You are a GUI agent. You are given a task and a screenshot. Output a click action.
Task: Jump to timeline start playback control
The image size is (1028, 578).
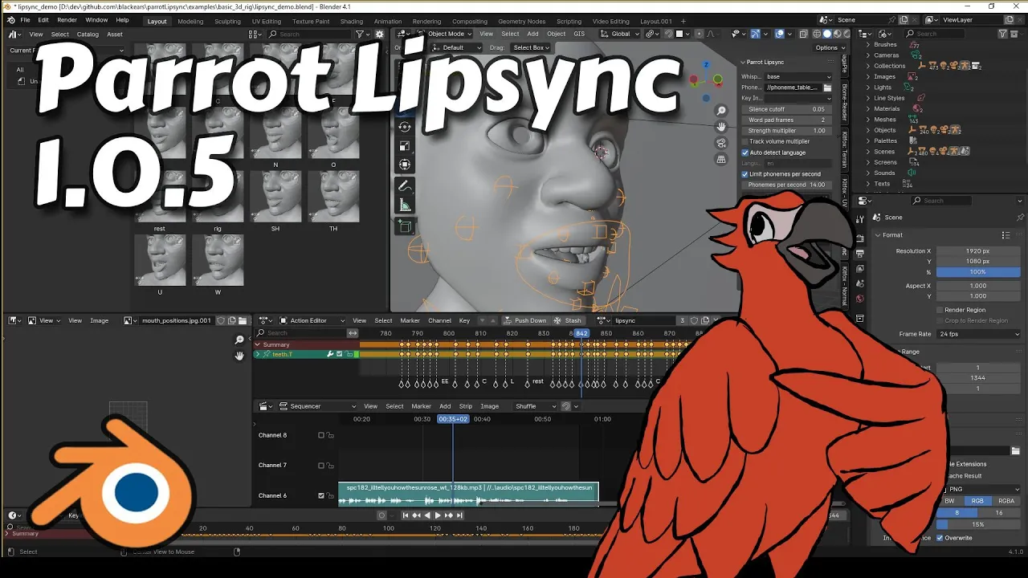point(406,515)
